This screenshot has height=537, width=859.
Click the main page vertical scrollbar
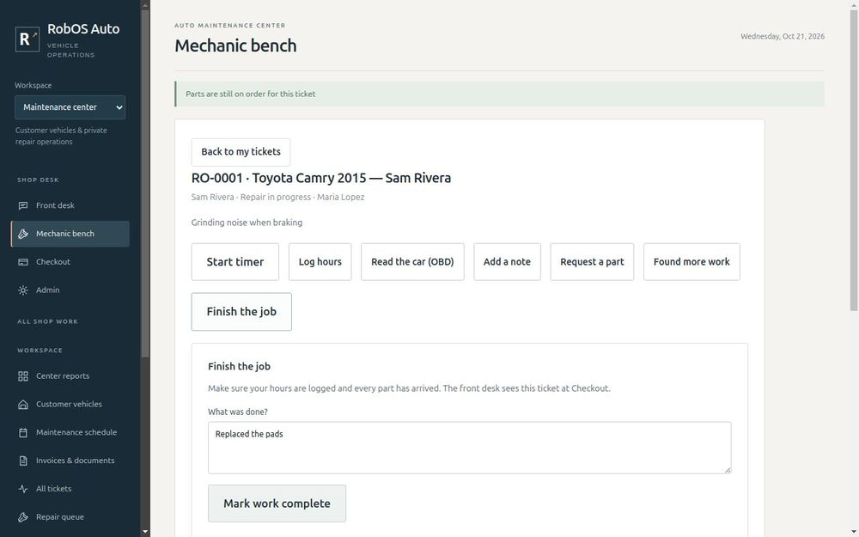click(x=854, y=159)
